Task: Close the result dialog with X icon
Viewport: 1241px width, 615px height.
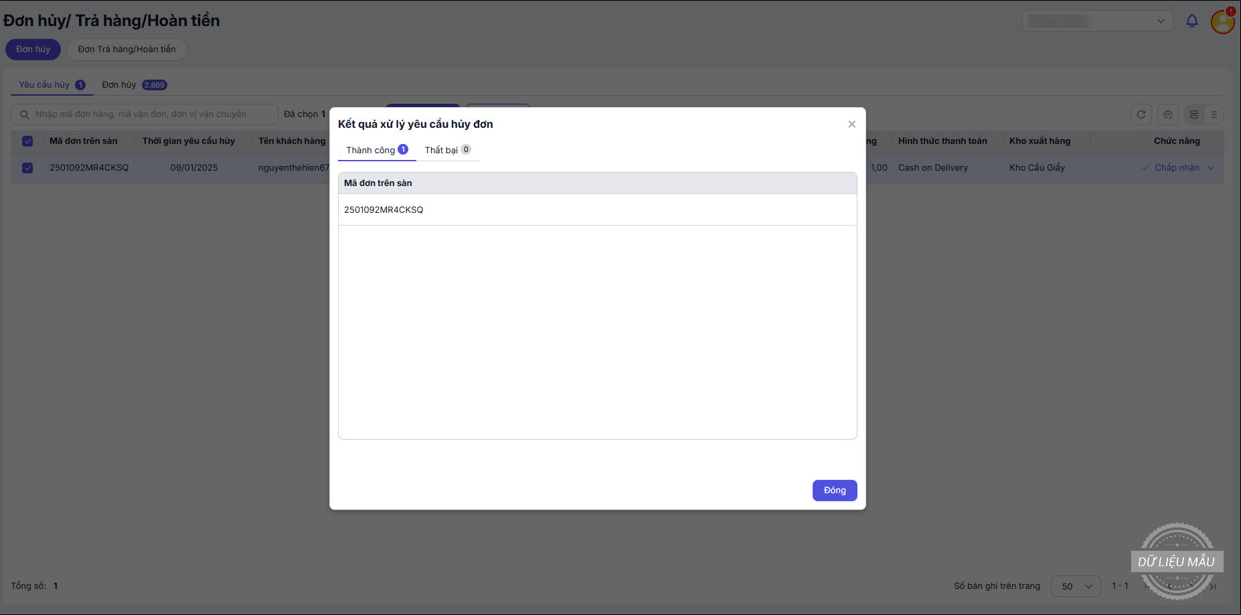Action: tap(851, 124)
